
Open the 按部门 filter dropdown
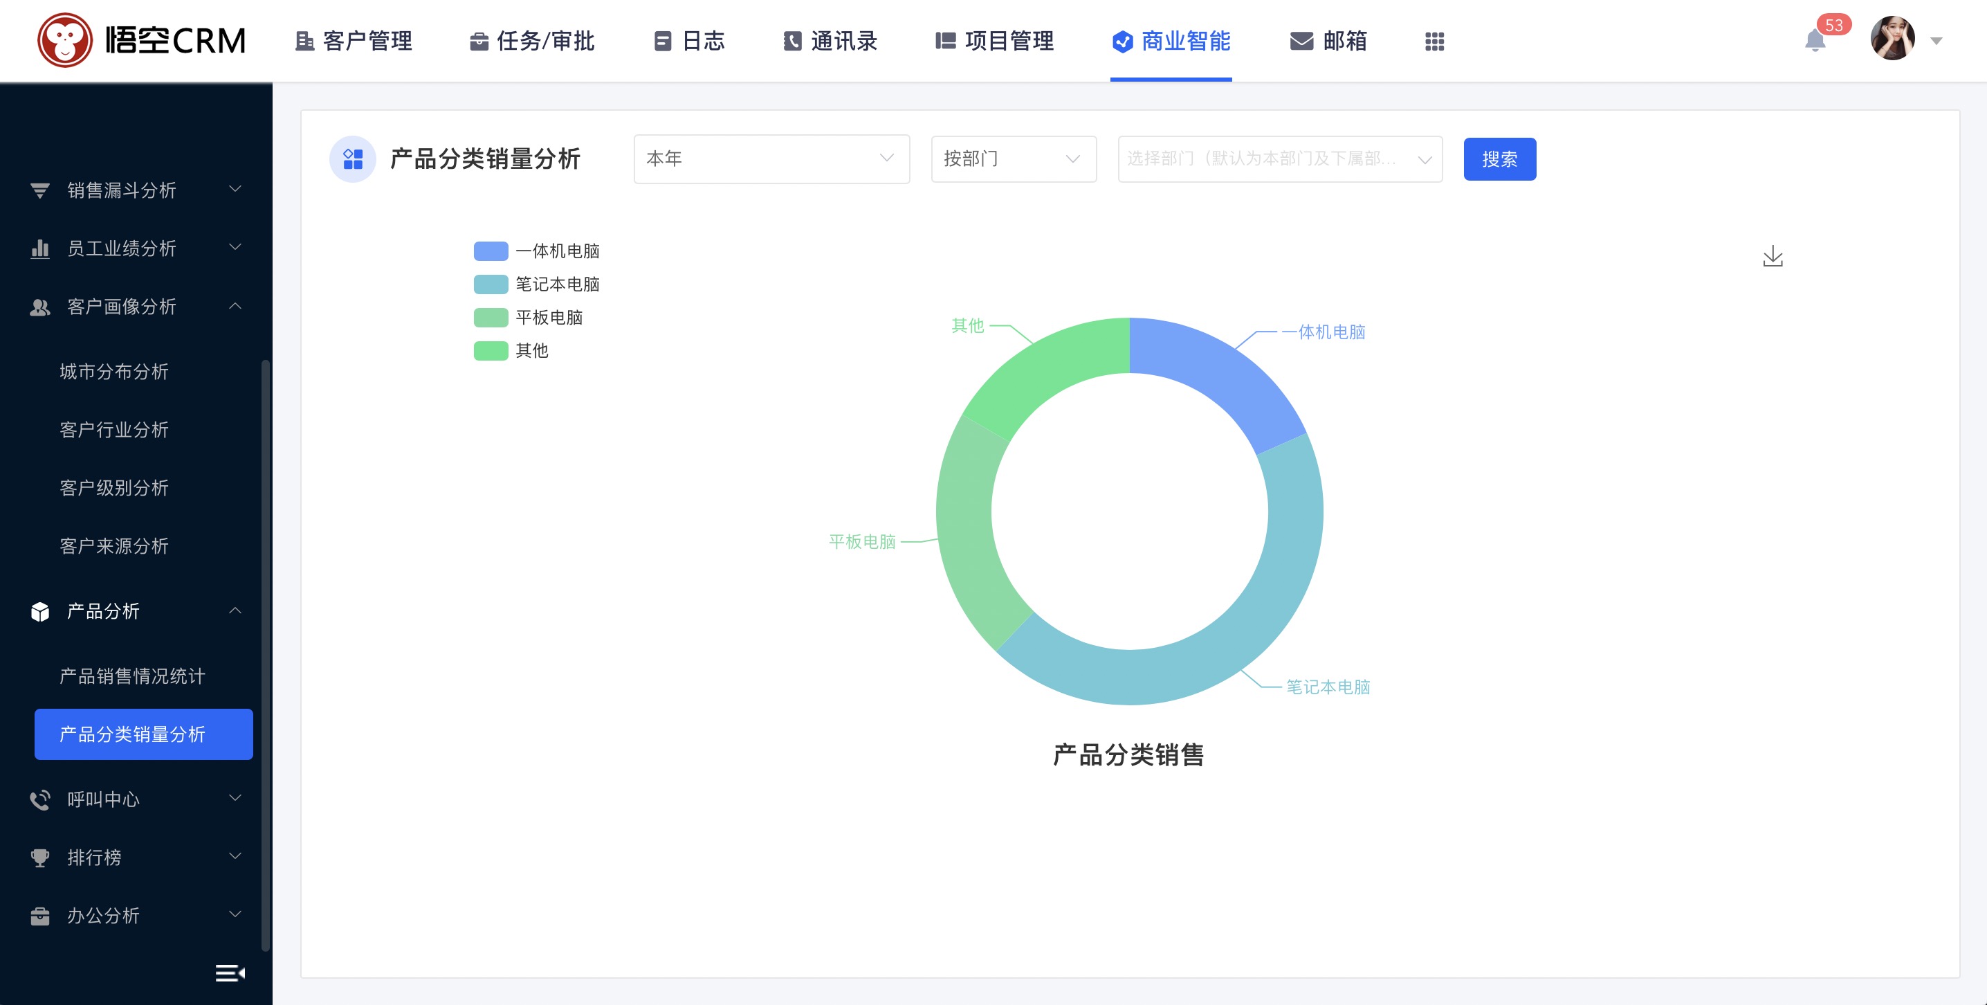[1013, 159]
